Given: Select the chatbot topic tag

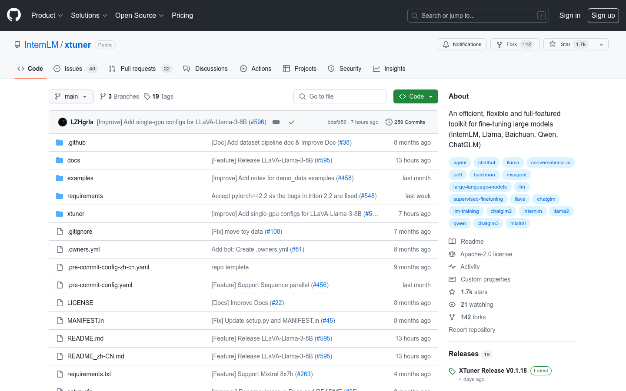Looking at the screenshot, I should 486,162.
